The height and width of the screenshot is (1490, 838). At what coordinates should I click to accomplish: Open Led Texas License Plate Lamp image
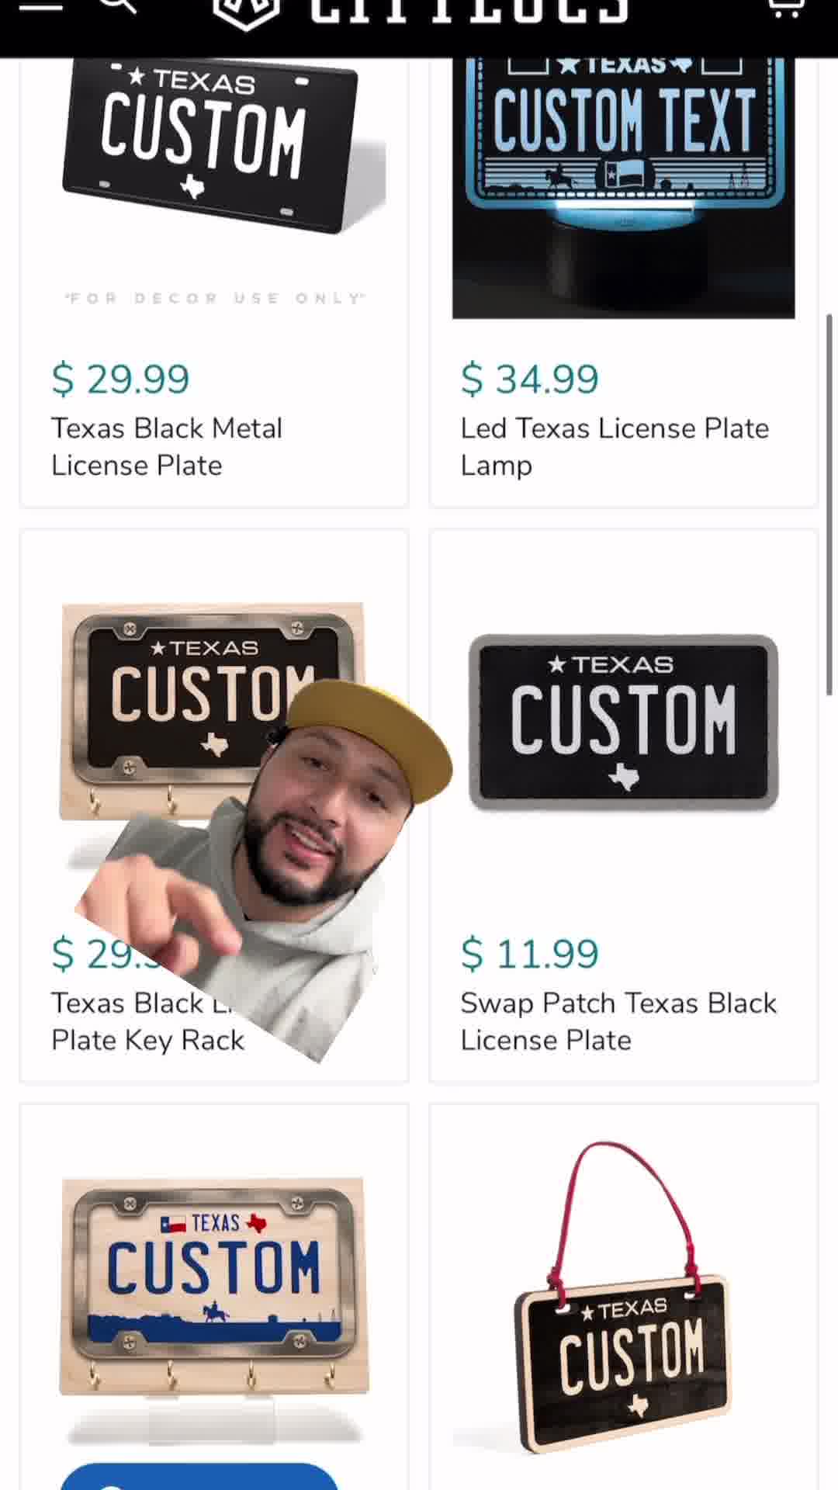point(624,188)
